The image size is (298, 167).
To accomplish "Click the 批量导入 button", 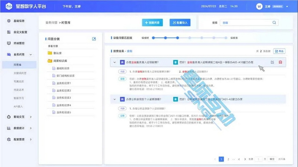I will (180, 23).
